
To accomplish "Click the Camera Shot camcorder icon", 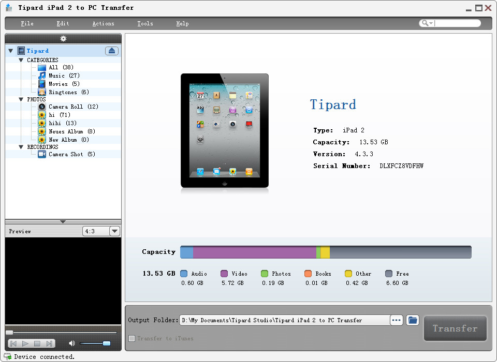I will coord(42,154).
